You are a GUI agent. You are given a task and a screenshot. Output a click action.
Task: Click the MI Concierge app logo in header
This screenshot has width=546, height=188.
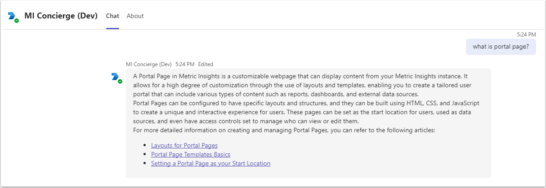pos(13,16)
